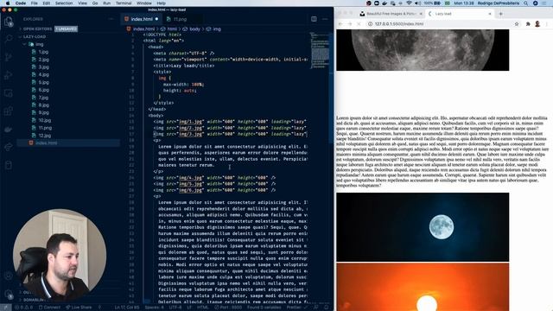Click the orange sunset image in browser
553x311 pixels.
click(x=423, y=287)
